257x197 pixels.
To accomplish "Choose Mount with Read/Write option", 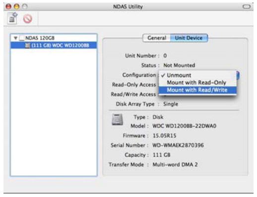I will point(197,90).
